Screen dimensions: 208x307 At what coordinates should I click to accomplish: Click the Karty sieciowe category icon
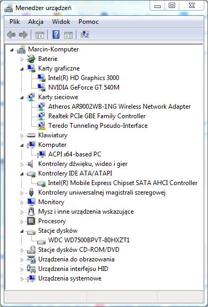31,97
